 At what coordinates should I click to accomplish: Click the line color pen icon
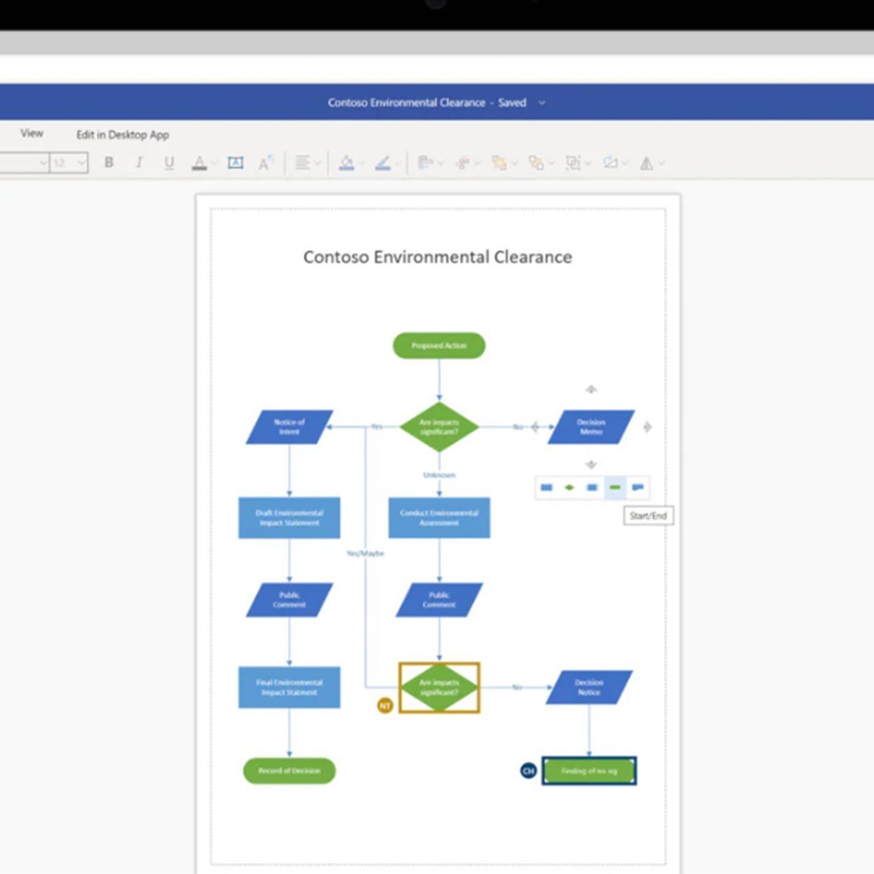point(382,163)
